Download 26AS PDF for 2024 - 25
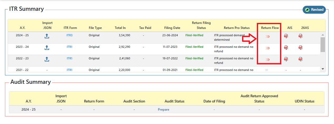 300,36
